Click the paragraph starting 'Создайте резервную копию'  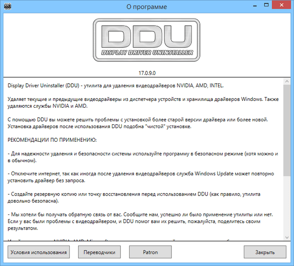coord(134,197)
